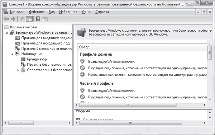Screen dimensions: 215x135
Task: Select Правила безопасности under Наблюдение
Action: [49, 65]
